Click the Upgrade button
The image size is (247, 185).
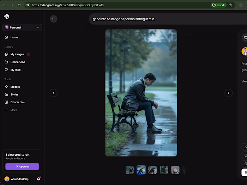click(22, 166)
